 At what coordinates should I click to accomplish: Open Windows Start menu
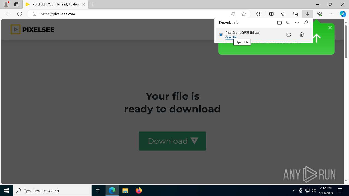(7, 191)
